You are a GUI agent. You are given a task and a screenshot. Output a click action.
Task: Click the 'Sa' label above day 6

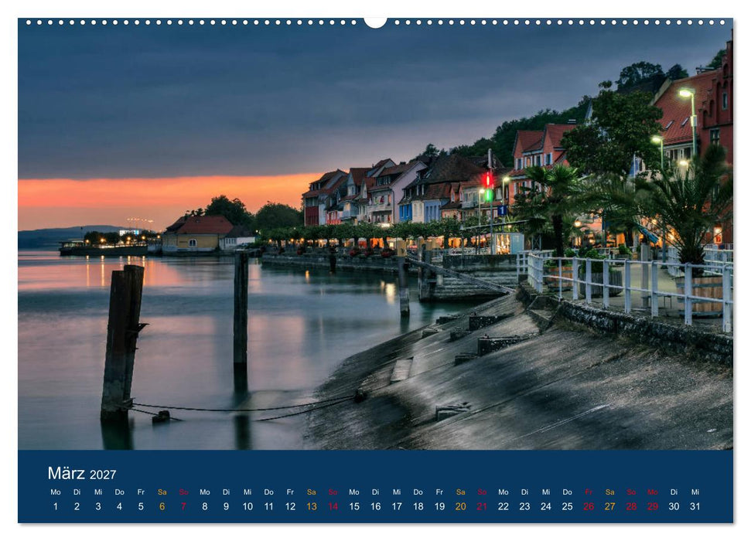tap(162, 492)
